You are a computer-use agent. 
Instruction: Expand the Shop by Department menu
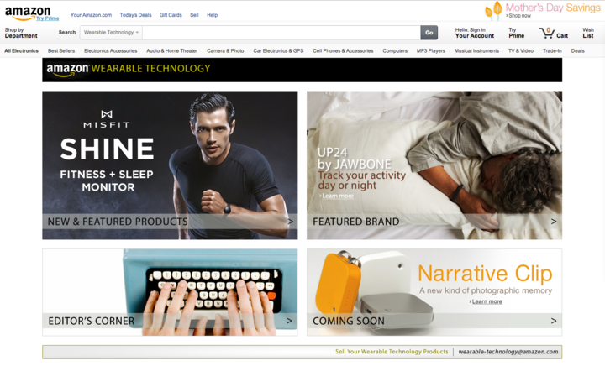tap(21, 33)
